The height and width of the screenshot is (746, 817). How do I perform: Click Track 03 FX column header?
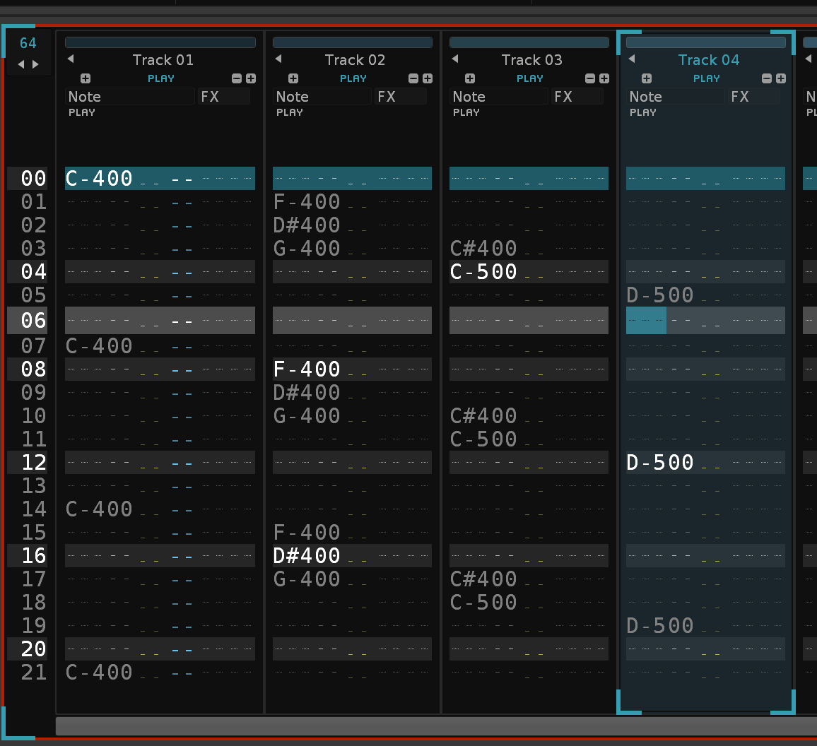(577, 96)
